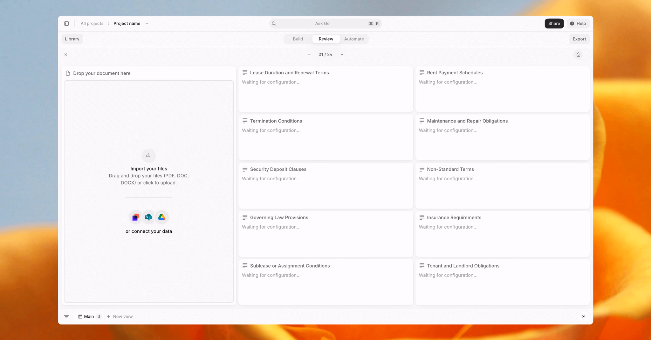Click the Governing Law Provisions text icon
This screenshot has width=651, height=340.
245,217
